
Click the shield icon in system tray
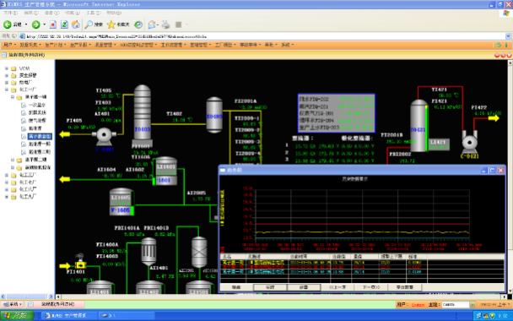point(493,315)
